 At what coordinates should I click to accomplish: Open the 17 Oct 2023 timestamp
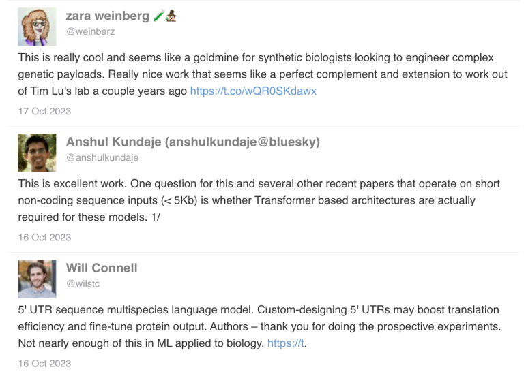44,111
